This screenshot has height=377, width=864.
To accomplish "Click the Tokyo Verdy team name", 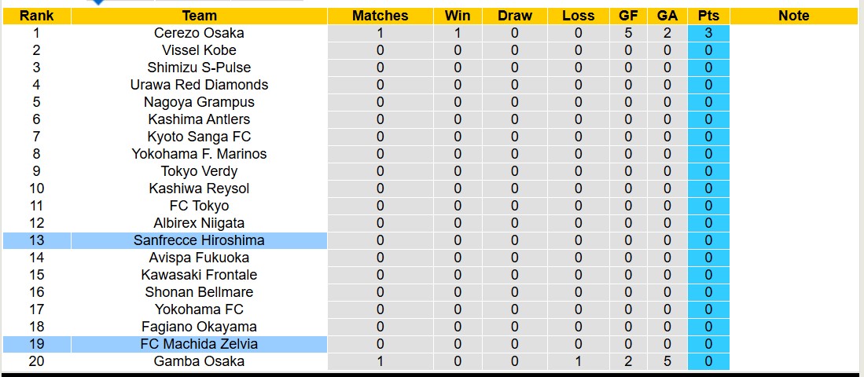I will pos(199,171).
